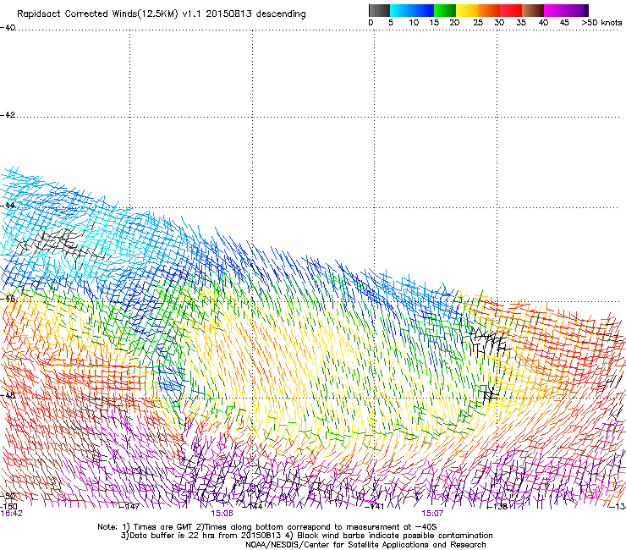Click the -138 longitude axis label
This screenshot has height=550, width=626.
click(497, 507)
